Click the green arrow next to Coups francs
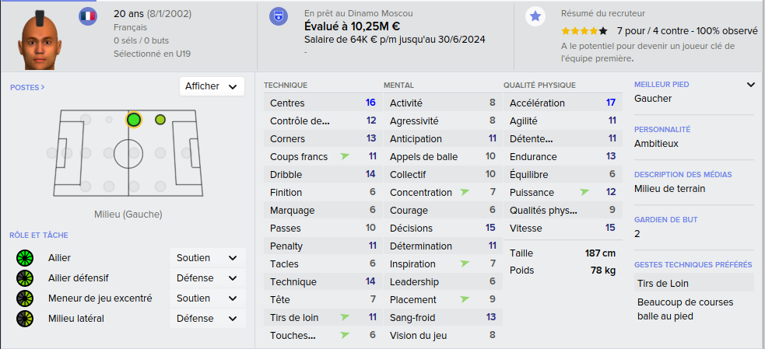This screenshot has height=349, width=765. click(x=346, y=156)
